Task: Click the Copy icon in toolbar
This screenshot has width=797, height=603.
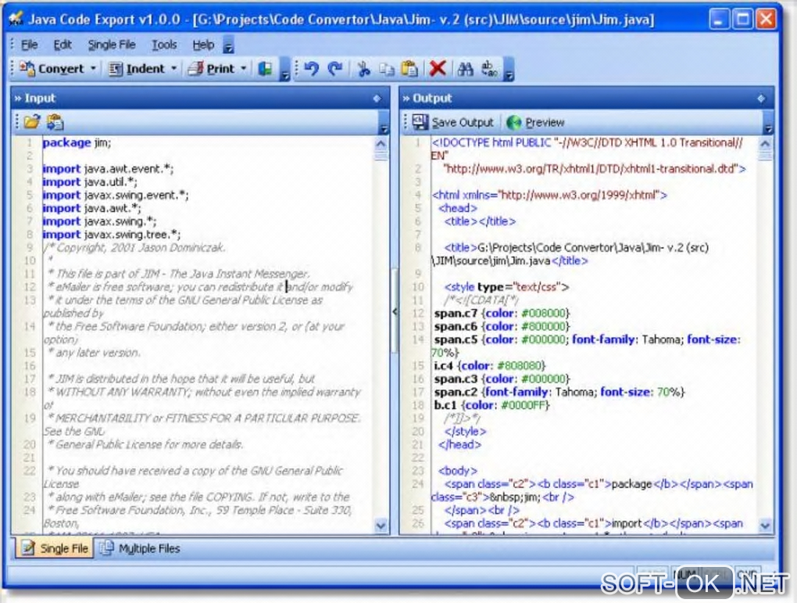Action: 387,69
